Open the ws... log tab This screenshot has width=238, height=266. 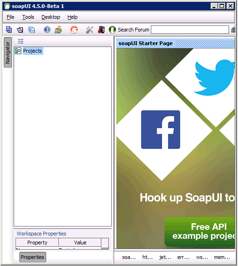click(x=202, y=258)
